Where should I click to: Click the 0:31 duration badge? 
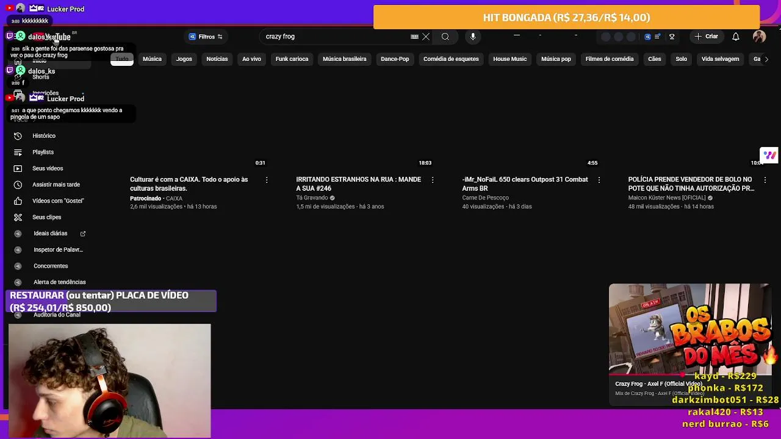(x=261, y=163)
